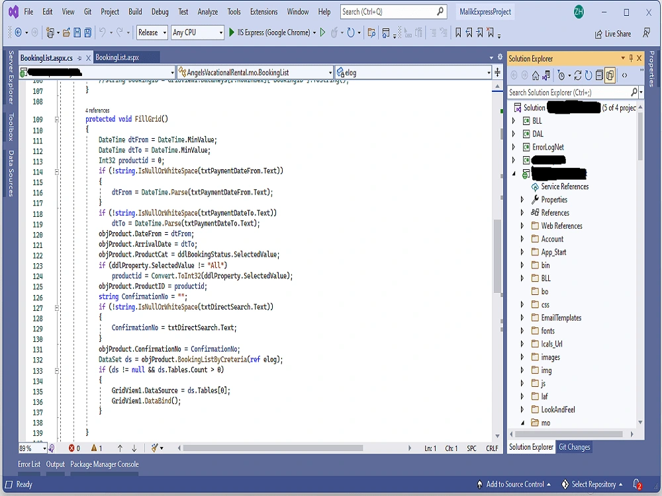
Task: Refresh Solution Explorer with blue arrow icon
Action: (x=588, y=75)
